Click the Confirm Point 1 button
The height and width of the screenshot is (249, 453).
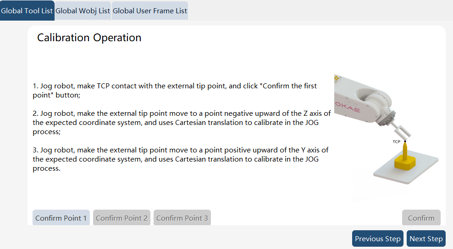[61, 218]
